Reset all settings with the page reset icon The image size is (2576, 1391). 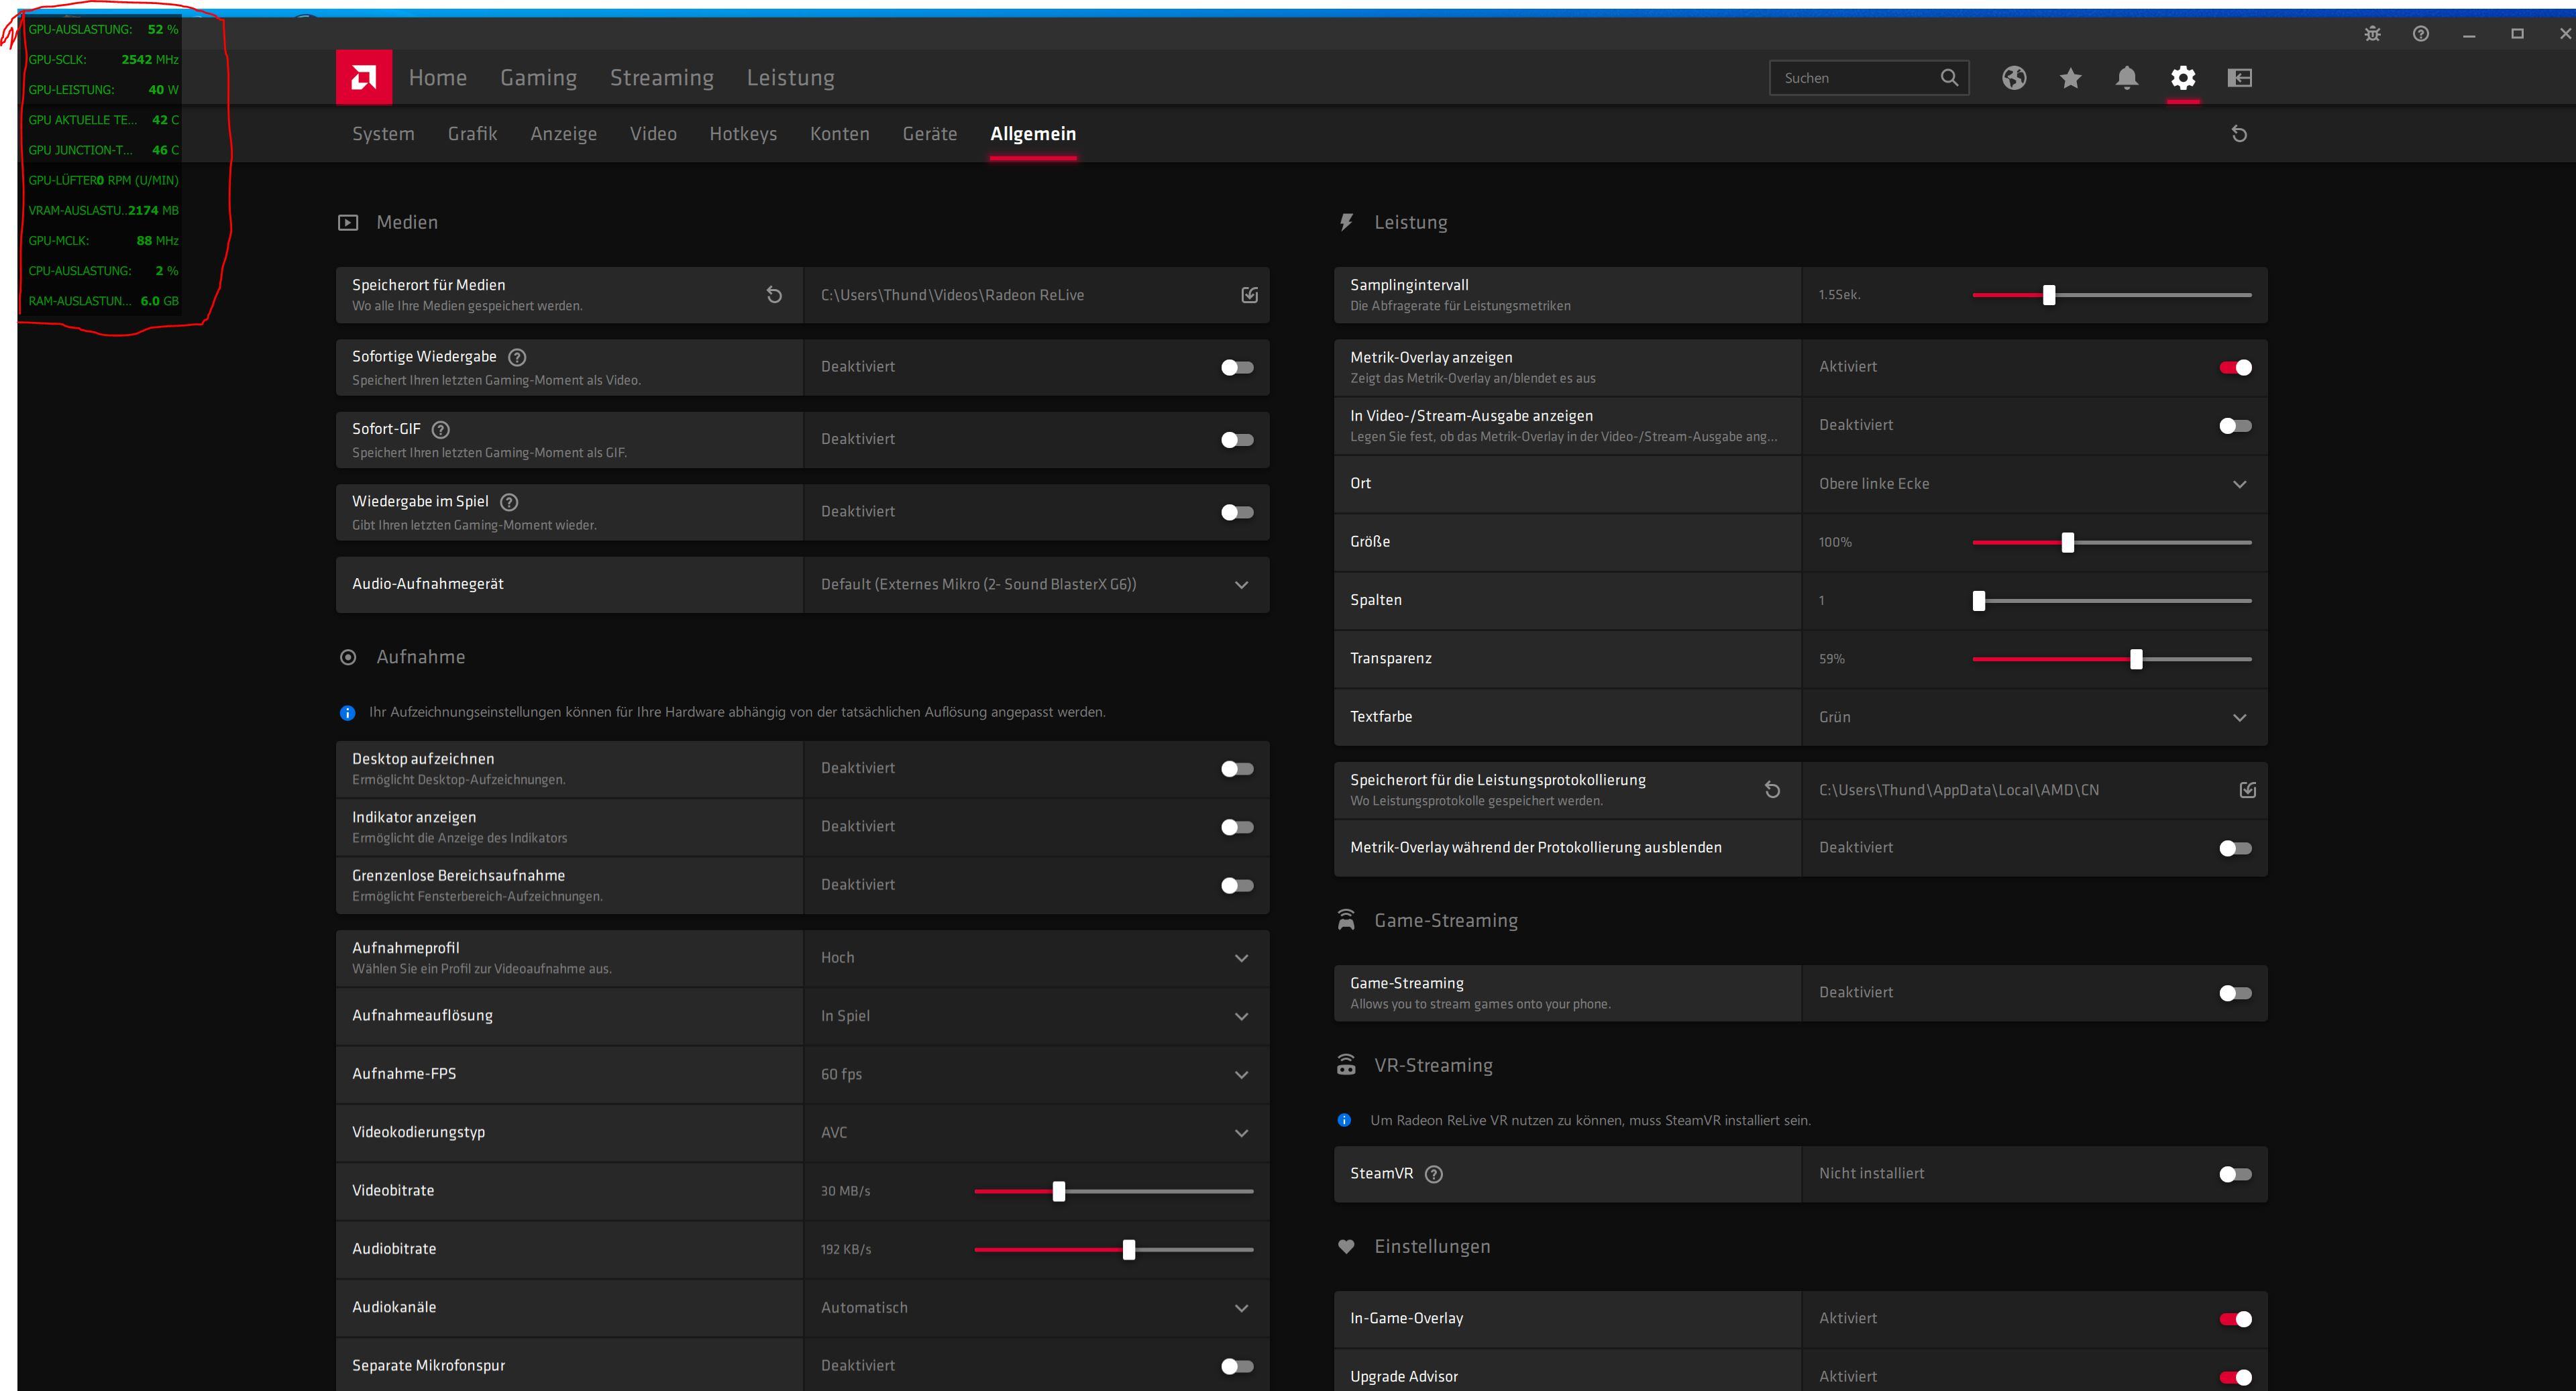pos(2239,134)
